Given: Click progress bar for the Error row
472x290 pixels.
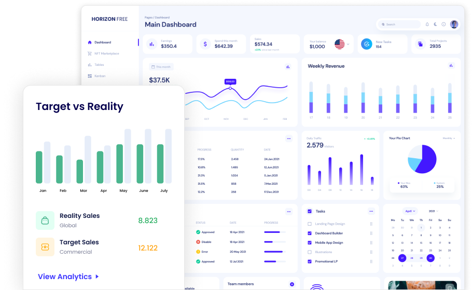Looking at the screenshot, I should [x=274, y=252].
